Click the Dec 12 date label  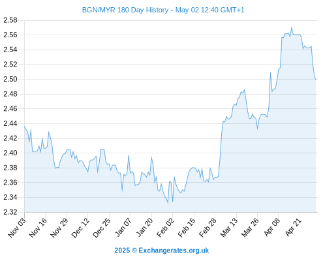[80, 228]
